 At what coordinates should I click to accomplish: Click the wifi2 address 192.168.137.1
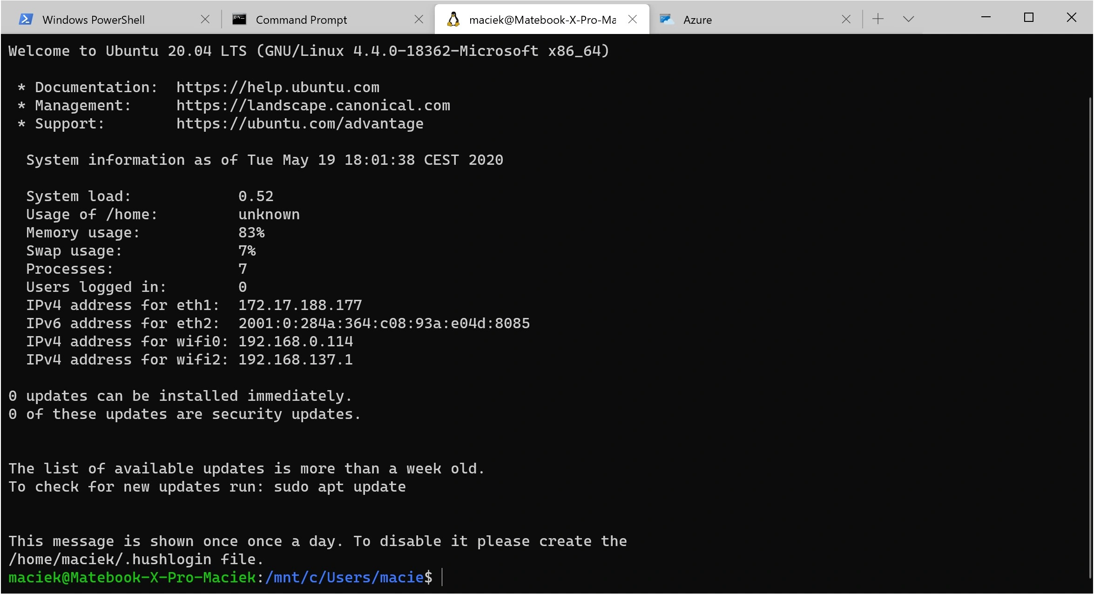pos(296,360)
